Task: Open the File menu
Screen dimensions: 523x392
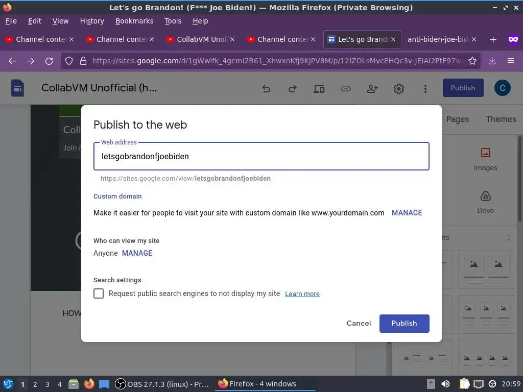Action: point(11,21)
